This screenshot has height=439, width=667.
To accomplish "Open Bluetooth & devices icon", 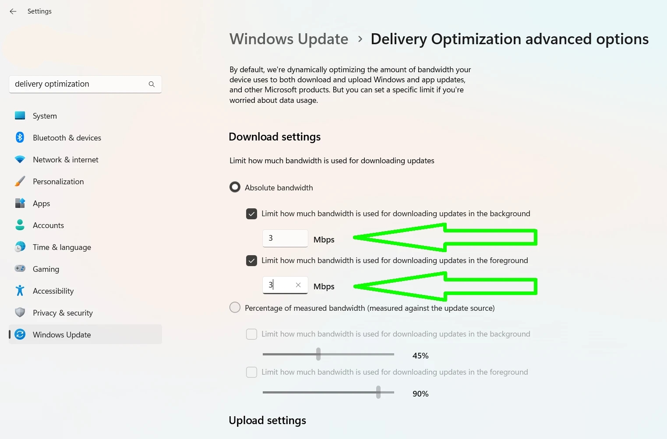I will click(20, 137).
